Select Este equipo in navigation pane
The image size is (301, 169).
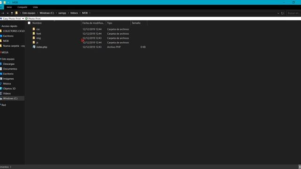click(x=8, y=59)
